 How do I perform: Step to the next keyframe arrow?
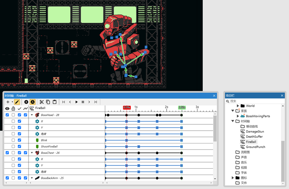(89, 102)
